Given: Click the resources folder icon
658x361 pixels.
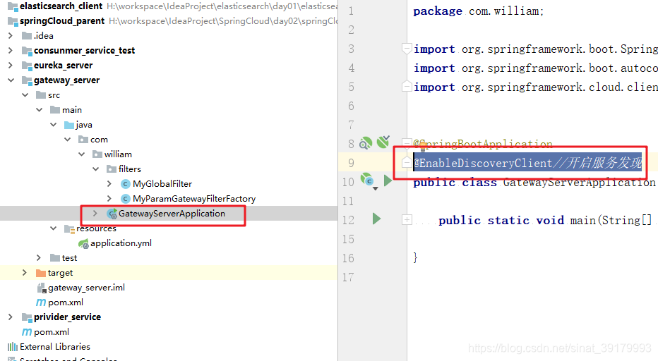Looking at the screenshot, I should (69, 228).
